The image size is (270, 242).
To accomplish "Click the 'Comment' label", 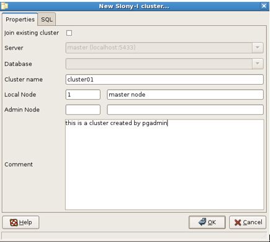I will (19, 165).
